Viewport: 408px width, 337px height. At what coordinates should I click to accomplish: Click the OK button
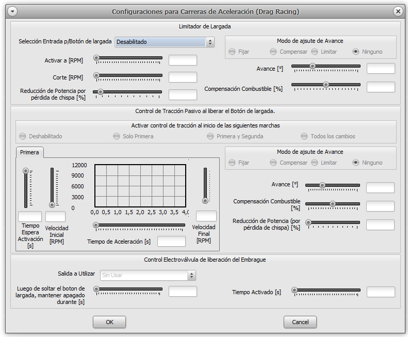click(x=109, y=322)
